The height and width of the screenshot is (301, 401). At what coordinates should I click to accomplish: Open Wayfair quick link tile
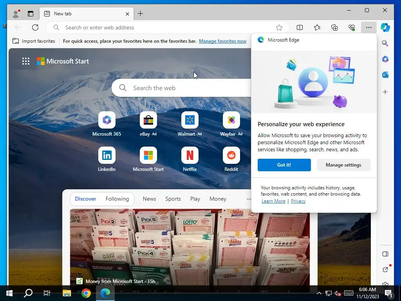pos(231,124)
